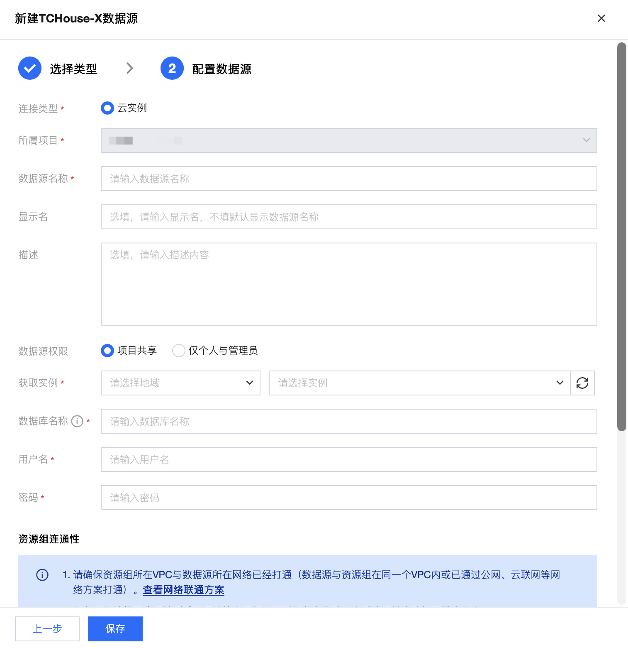Click the info icon beside 数据库名称

pyautogui.click(x=77, y=421)
